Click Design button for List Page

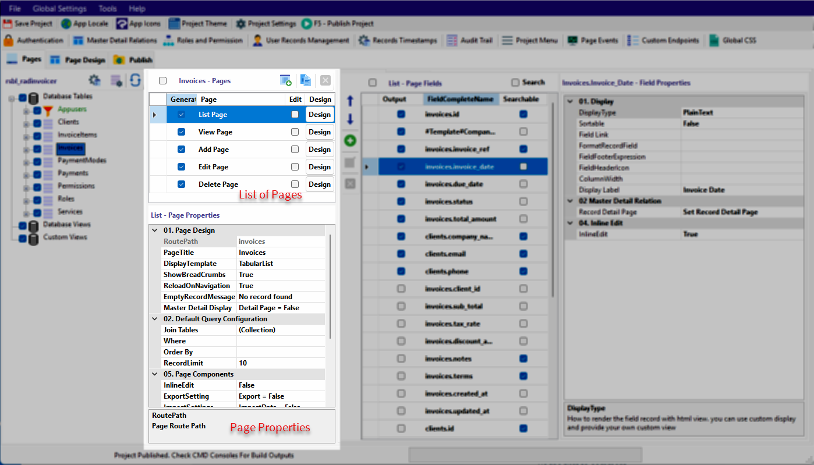pyautogui.click(x=320, y=115)
